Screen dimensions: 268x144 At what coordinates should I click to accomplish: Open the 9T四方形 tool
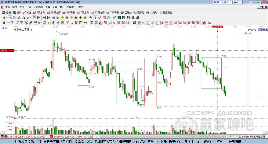(x=98, y=13)
